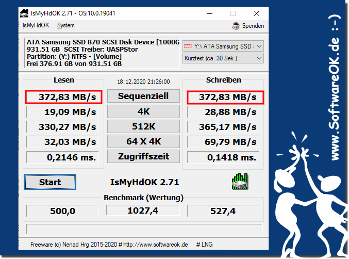Viewport: 349px width, 259px height.
Task: Click the 19,09 MB/s 4K read value
Action: click(62, 112)
